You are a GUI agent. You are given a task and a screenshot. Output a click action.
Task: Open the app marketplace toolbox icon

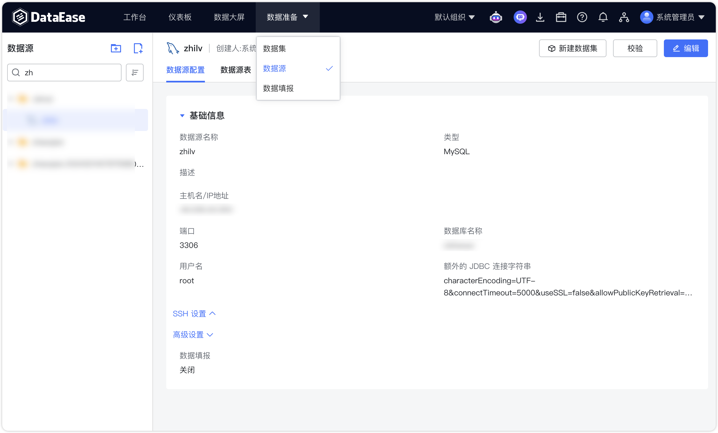tap(561, 17)
